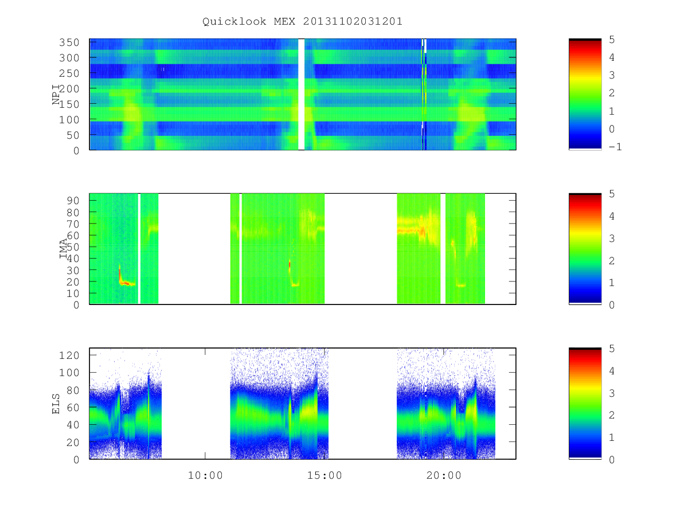Image resolution: width=688 pixels, height=516 pixels.
Task: Select the NPI spectrogram plot panel
Action: tap(303, 95)
